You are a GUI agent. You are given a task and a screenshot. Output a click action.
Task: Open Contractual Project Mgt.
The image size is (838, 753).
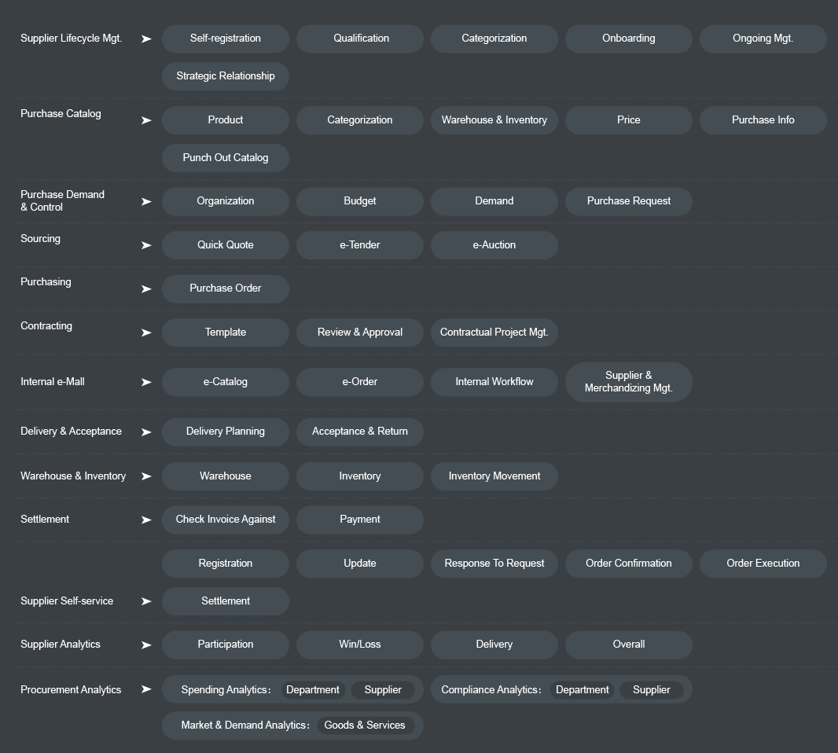pyautogui.click(x=494, y=332)
